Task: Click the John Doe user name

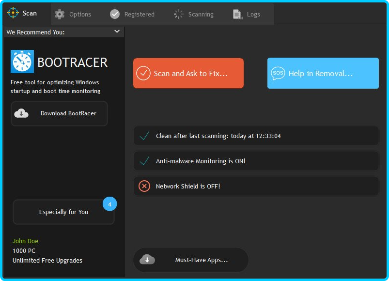Action: pyautogui.click(x=25, y=241)
